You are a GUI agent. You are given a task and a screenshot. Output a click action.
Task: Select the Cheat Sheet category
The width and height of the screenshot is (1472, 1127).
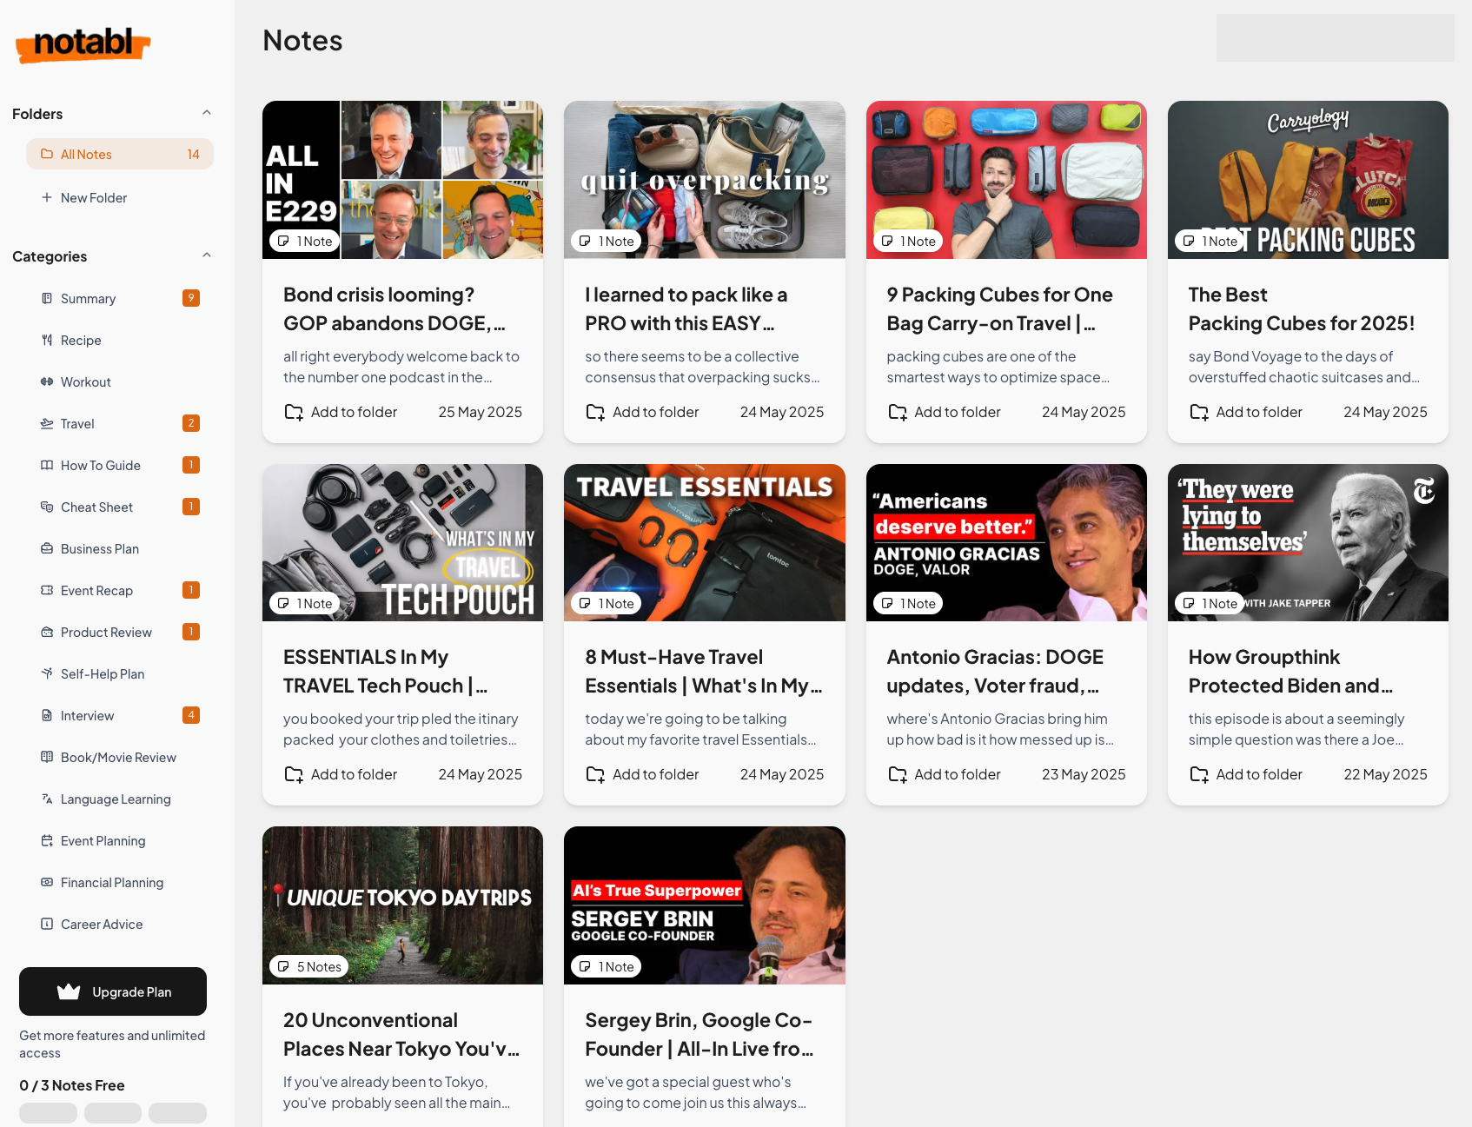point(120,507)
